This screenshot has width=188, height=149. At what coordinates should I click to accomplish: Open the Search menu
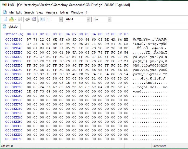[x=29, y=12]
